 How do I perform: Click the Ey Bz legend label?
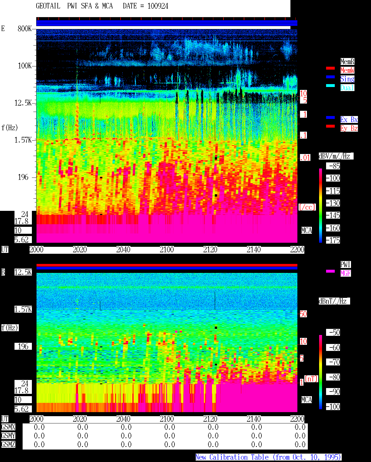(x=349, y=128)
